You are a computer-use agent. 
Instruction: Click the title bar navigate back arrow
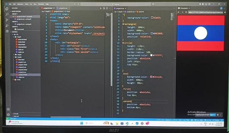click(x=75, y=4)
